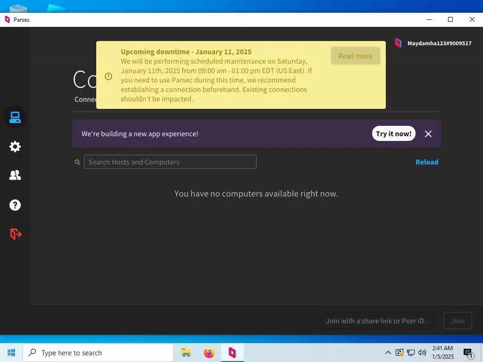Click the red Log Out icon
The width and height of the screenshot is (483, 362).
click(x=16, y=234)
